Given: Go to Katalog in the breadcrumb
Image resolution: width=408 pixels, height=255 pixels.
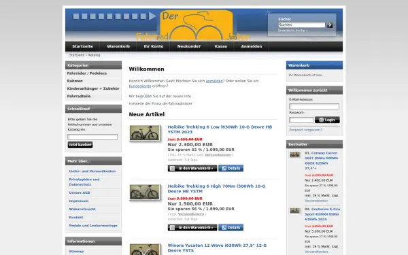Looking at the screenshot, I should click(x=95, y=55).
